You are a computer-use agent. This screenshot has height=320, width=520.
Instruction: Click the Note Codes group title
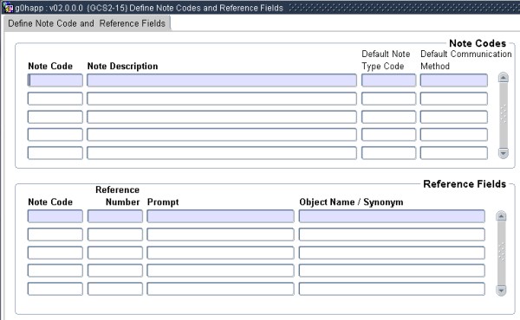click(x=478, y=43)
